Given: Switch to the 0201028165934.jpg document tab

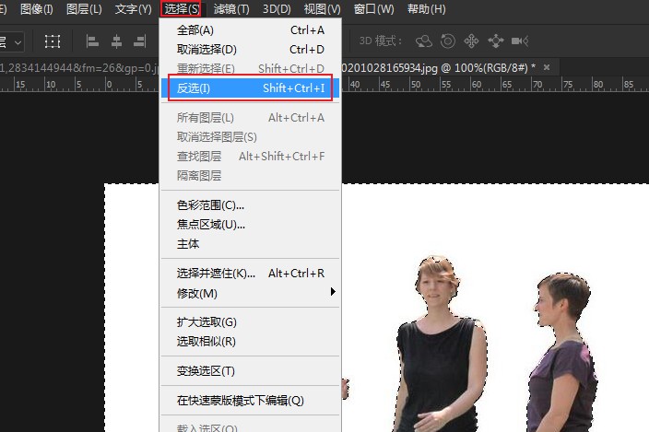Looking at the screenshot, I should [439, 68].
